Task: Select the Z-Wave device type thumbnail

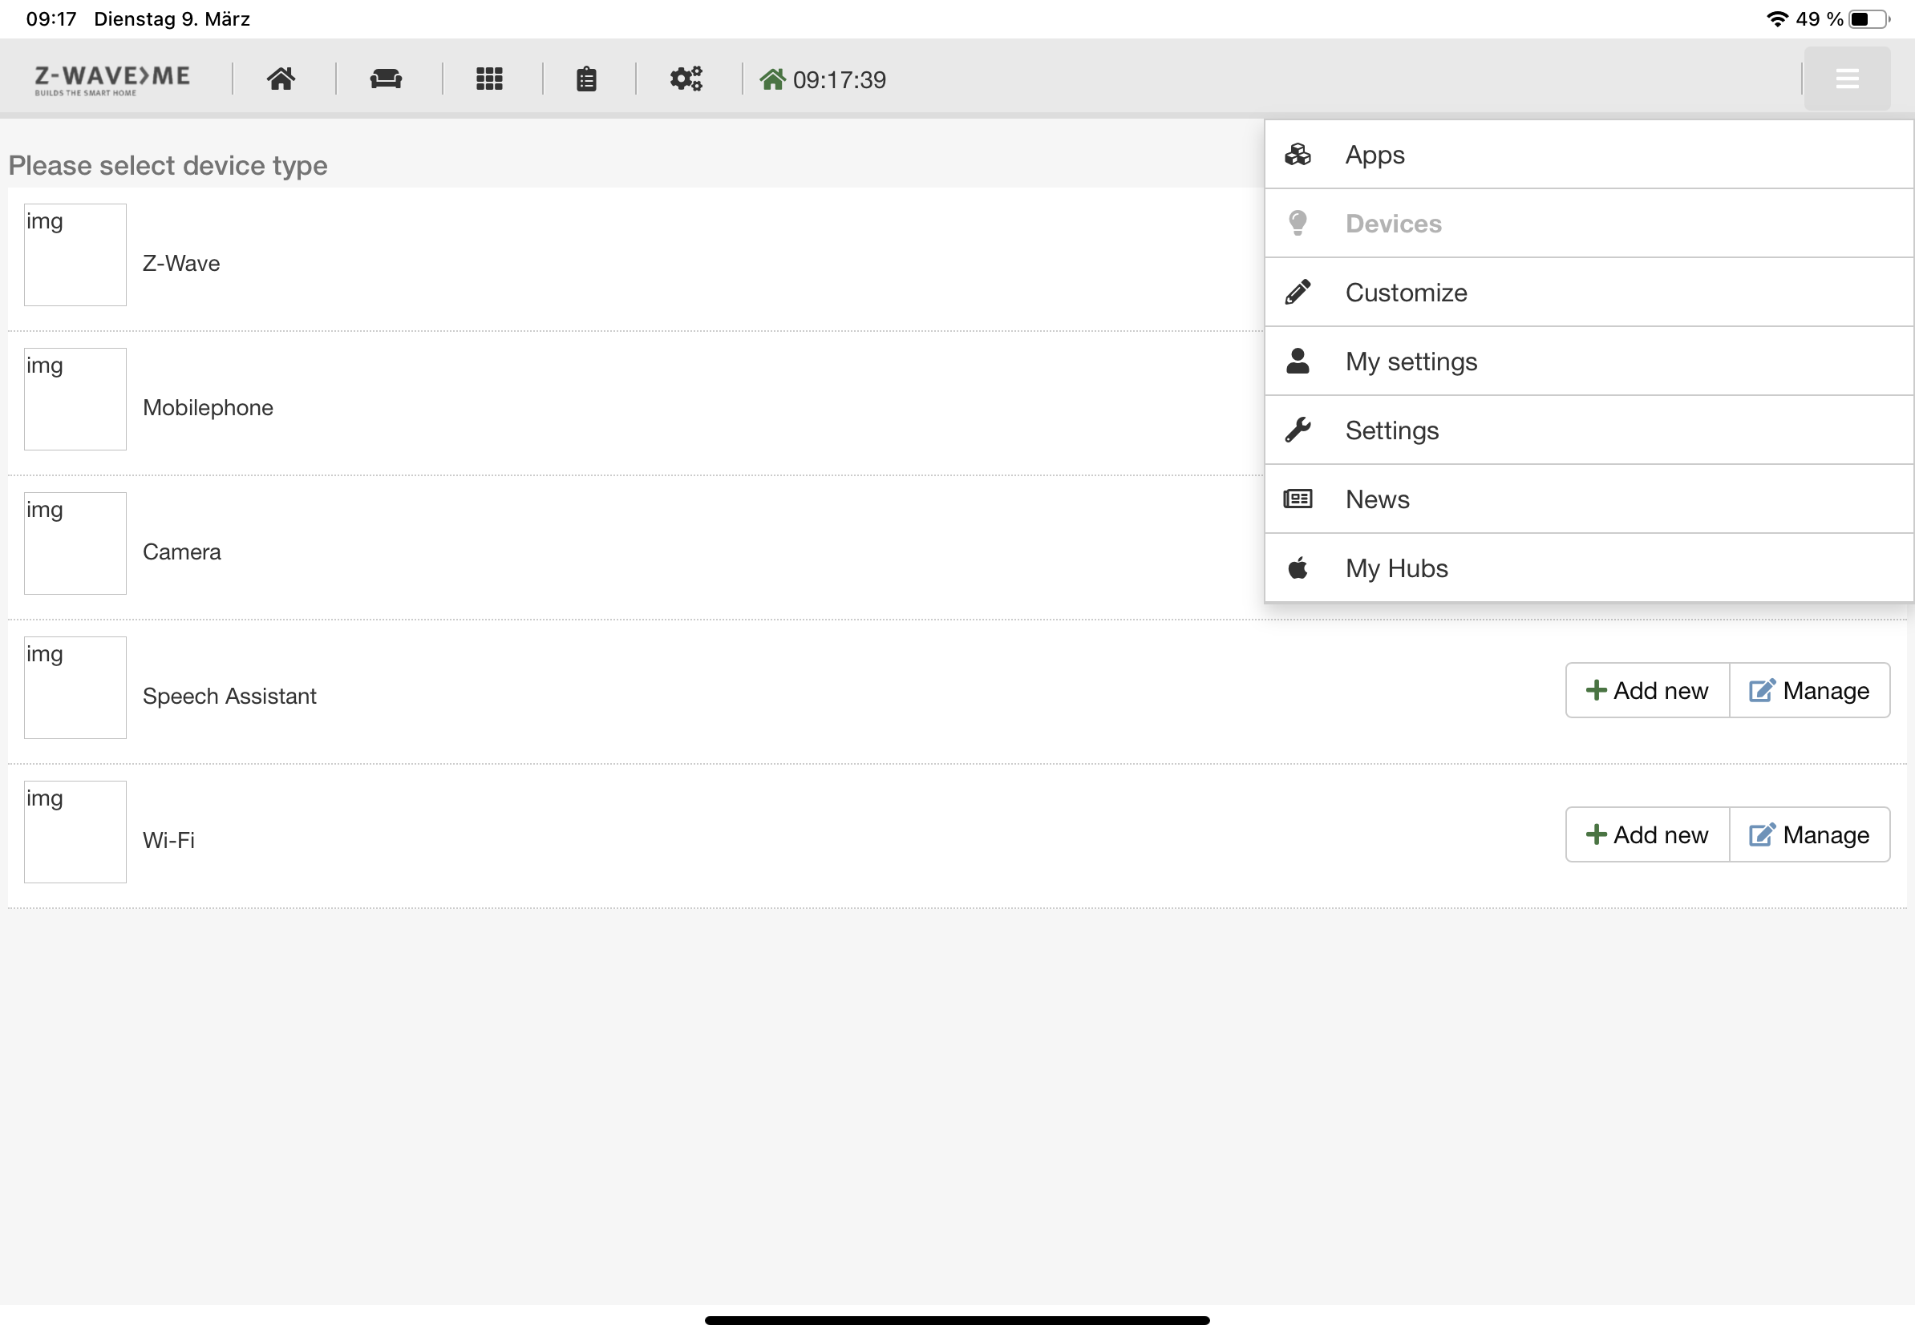Action: (x=75, y=255)
